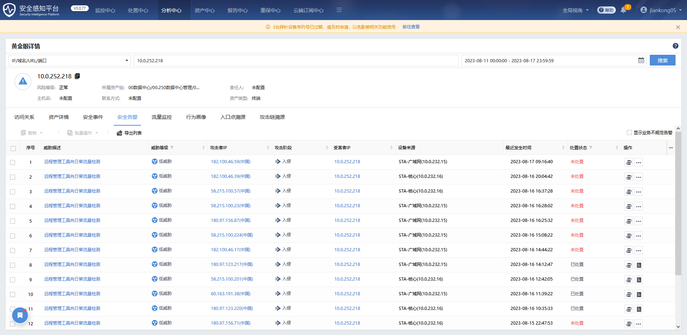The width and height of the screenshot is (687, 335).
Task: Select the checkbox for row 3
Action: (13, 192)
